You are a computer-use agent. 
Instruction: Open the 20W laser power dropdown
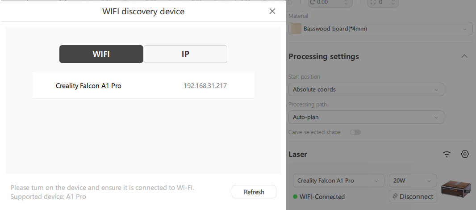coord(413,181)
